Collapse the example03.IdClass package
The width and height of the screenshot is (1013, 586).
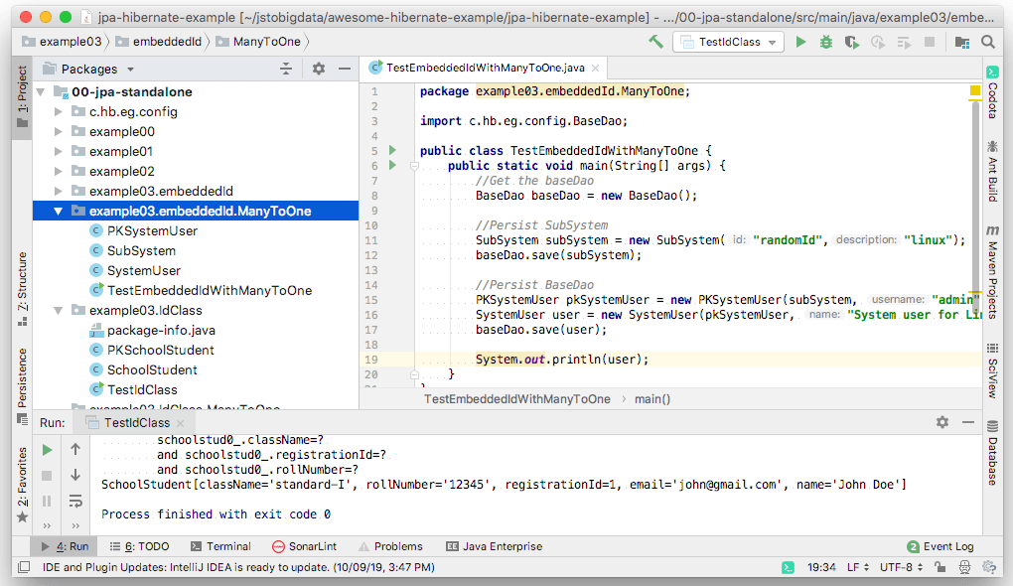point(58,309)
